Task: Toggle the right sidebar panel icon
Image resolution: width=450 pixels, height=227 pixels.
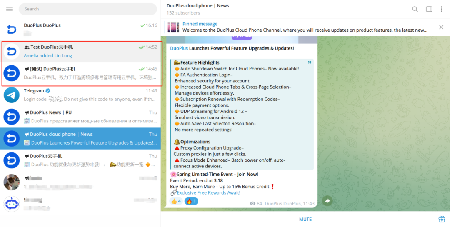Action: pyautogui.click(x=429, y=9)
